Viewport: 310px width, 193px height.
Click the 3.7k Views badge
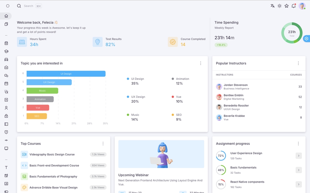pos(98,177)
